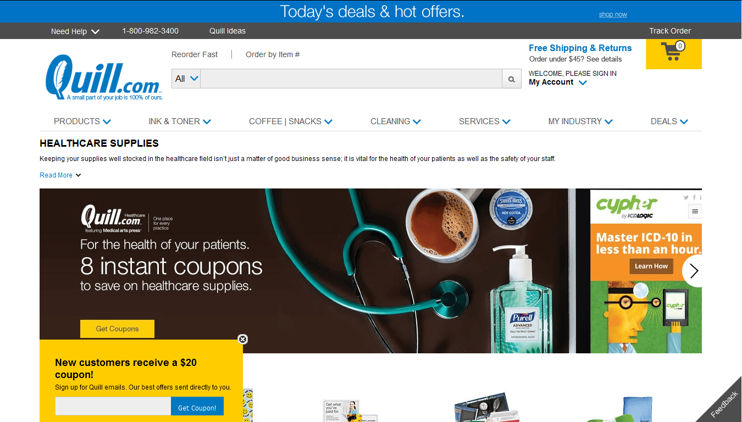Image resolution: width=742 pixels, height=422 pixels.
Task: Click the Quill.com feather logo
Action: 104,77
